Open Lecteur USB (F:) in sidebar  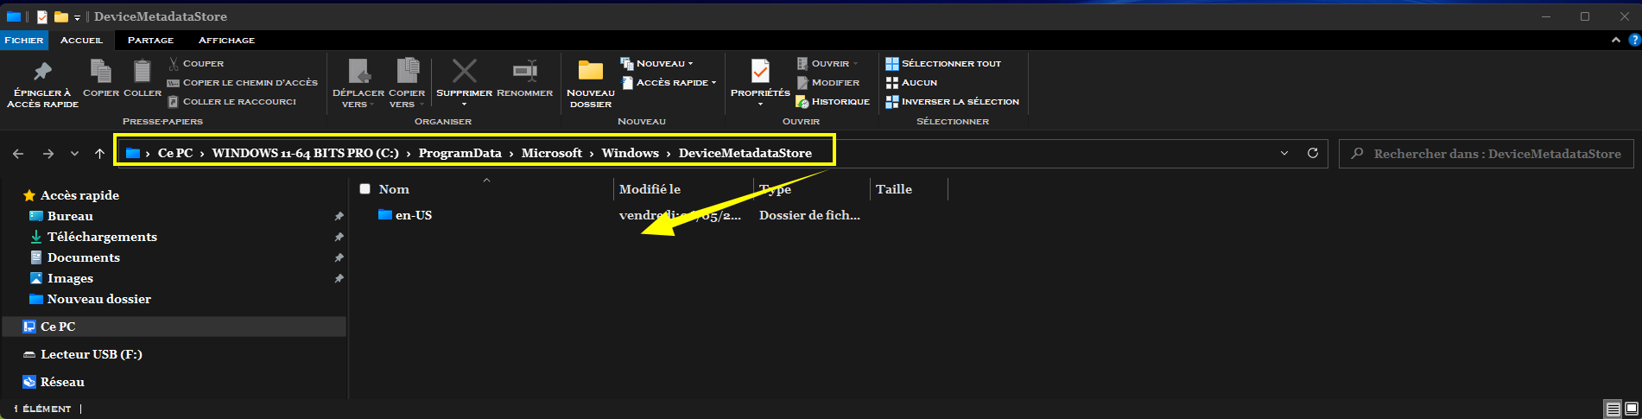click(91, 354)
